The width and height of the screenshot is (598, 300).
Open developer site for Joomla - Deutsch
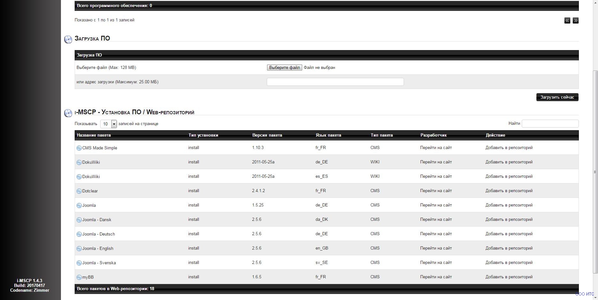(x=436, y=234)
